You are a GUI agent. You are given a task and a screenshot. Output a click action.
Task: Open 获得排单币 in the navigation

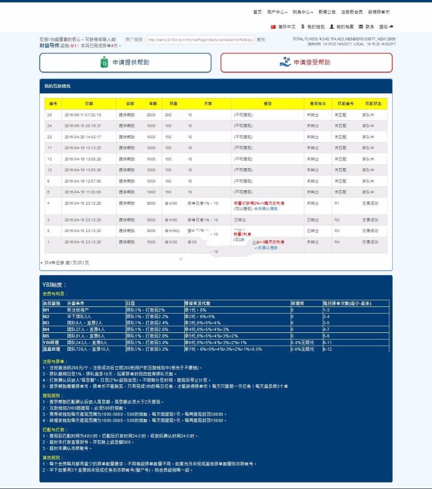[378, 12]
